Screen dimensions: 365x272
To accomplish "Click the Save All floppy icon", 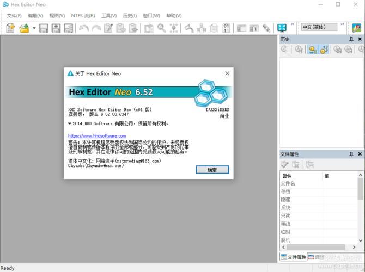I will tap(69, 28).
